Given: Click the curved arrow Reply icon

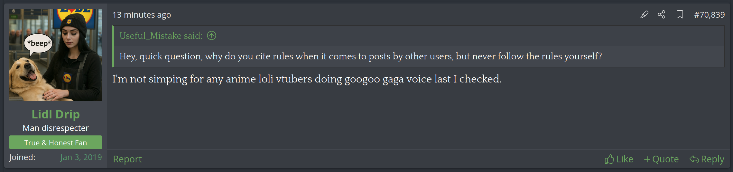Looking at the screenshot, I should pos(694,159).
